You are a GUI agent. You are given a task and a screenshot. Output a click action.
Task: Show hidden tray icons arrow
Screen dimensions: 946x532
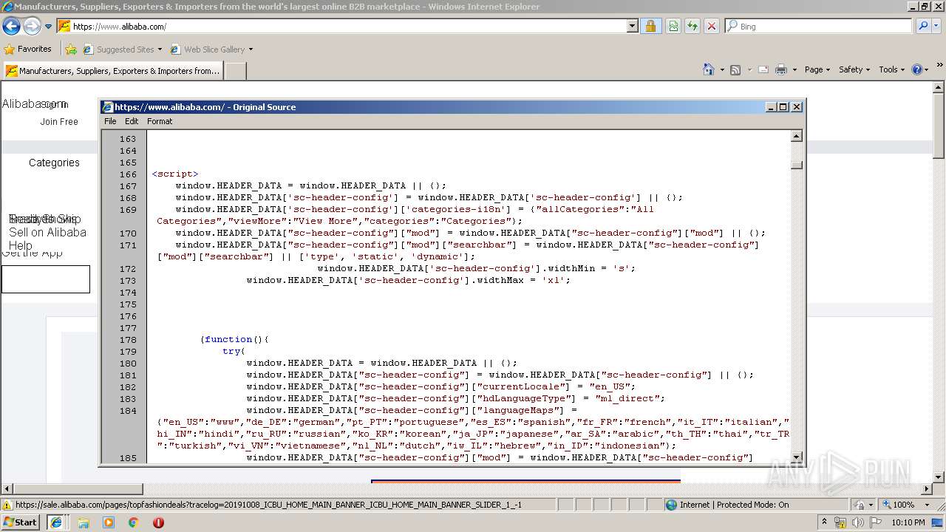pos(826,522)
